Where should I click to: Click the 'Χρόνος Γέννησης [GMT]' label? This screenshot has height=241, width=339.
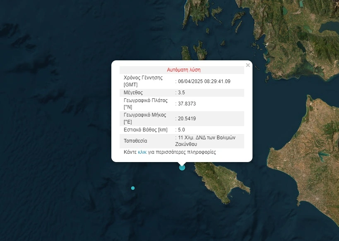tap(143, 81)
